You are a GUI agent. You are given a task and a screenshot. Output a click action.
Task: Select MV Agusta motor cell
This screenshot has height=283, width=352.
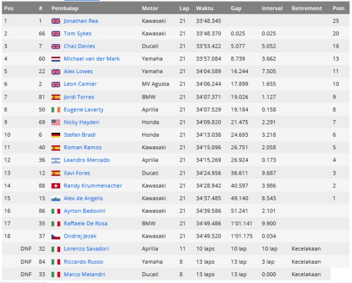(156, 84)
